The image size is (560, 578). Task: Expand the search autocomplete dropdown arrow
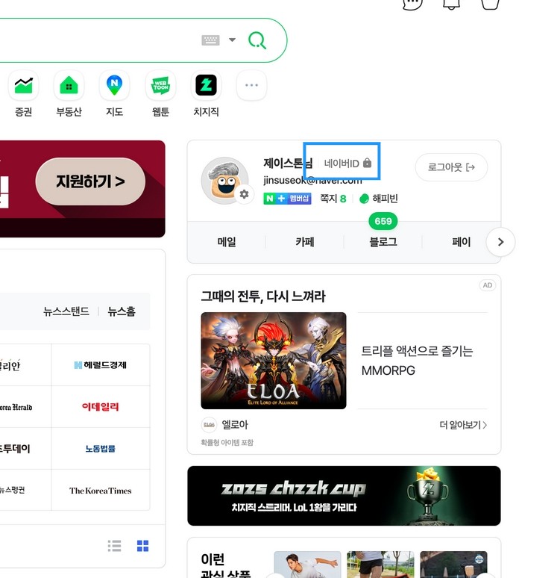(x=232, y=40)
